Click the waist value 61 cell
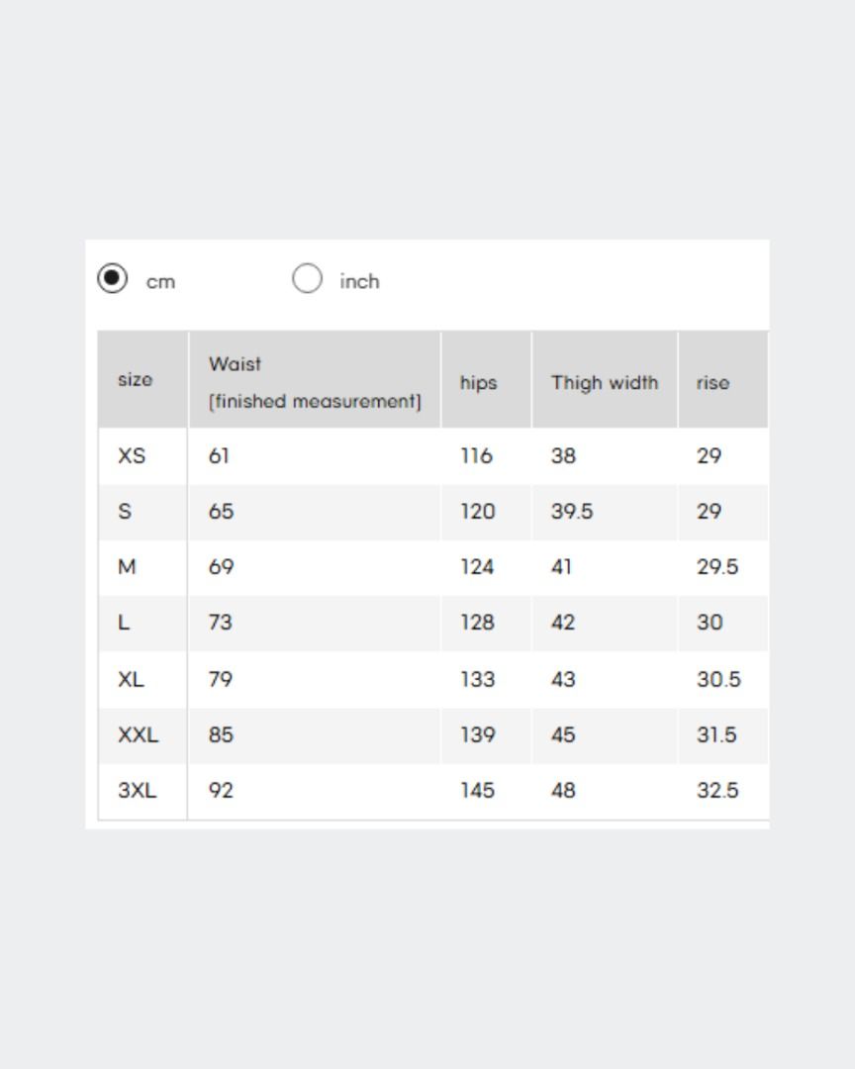 (315, 456)
